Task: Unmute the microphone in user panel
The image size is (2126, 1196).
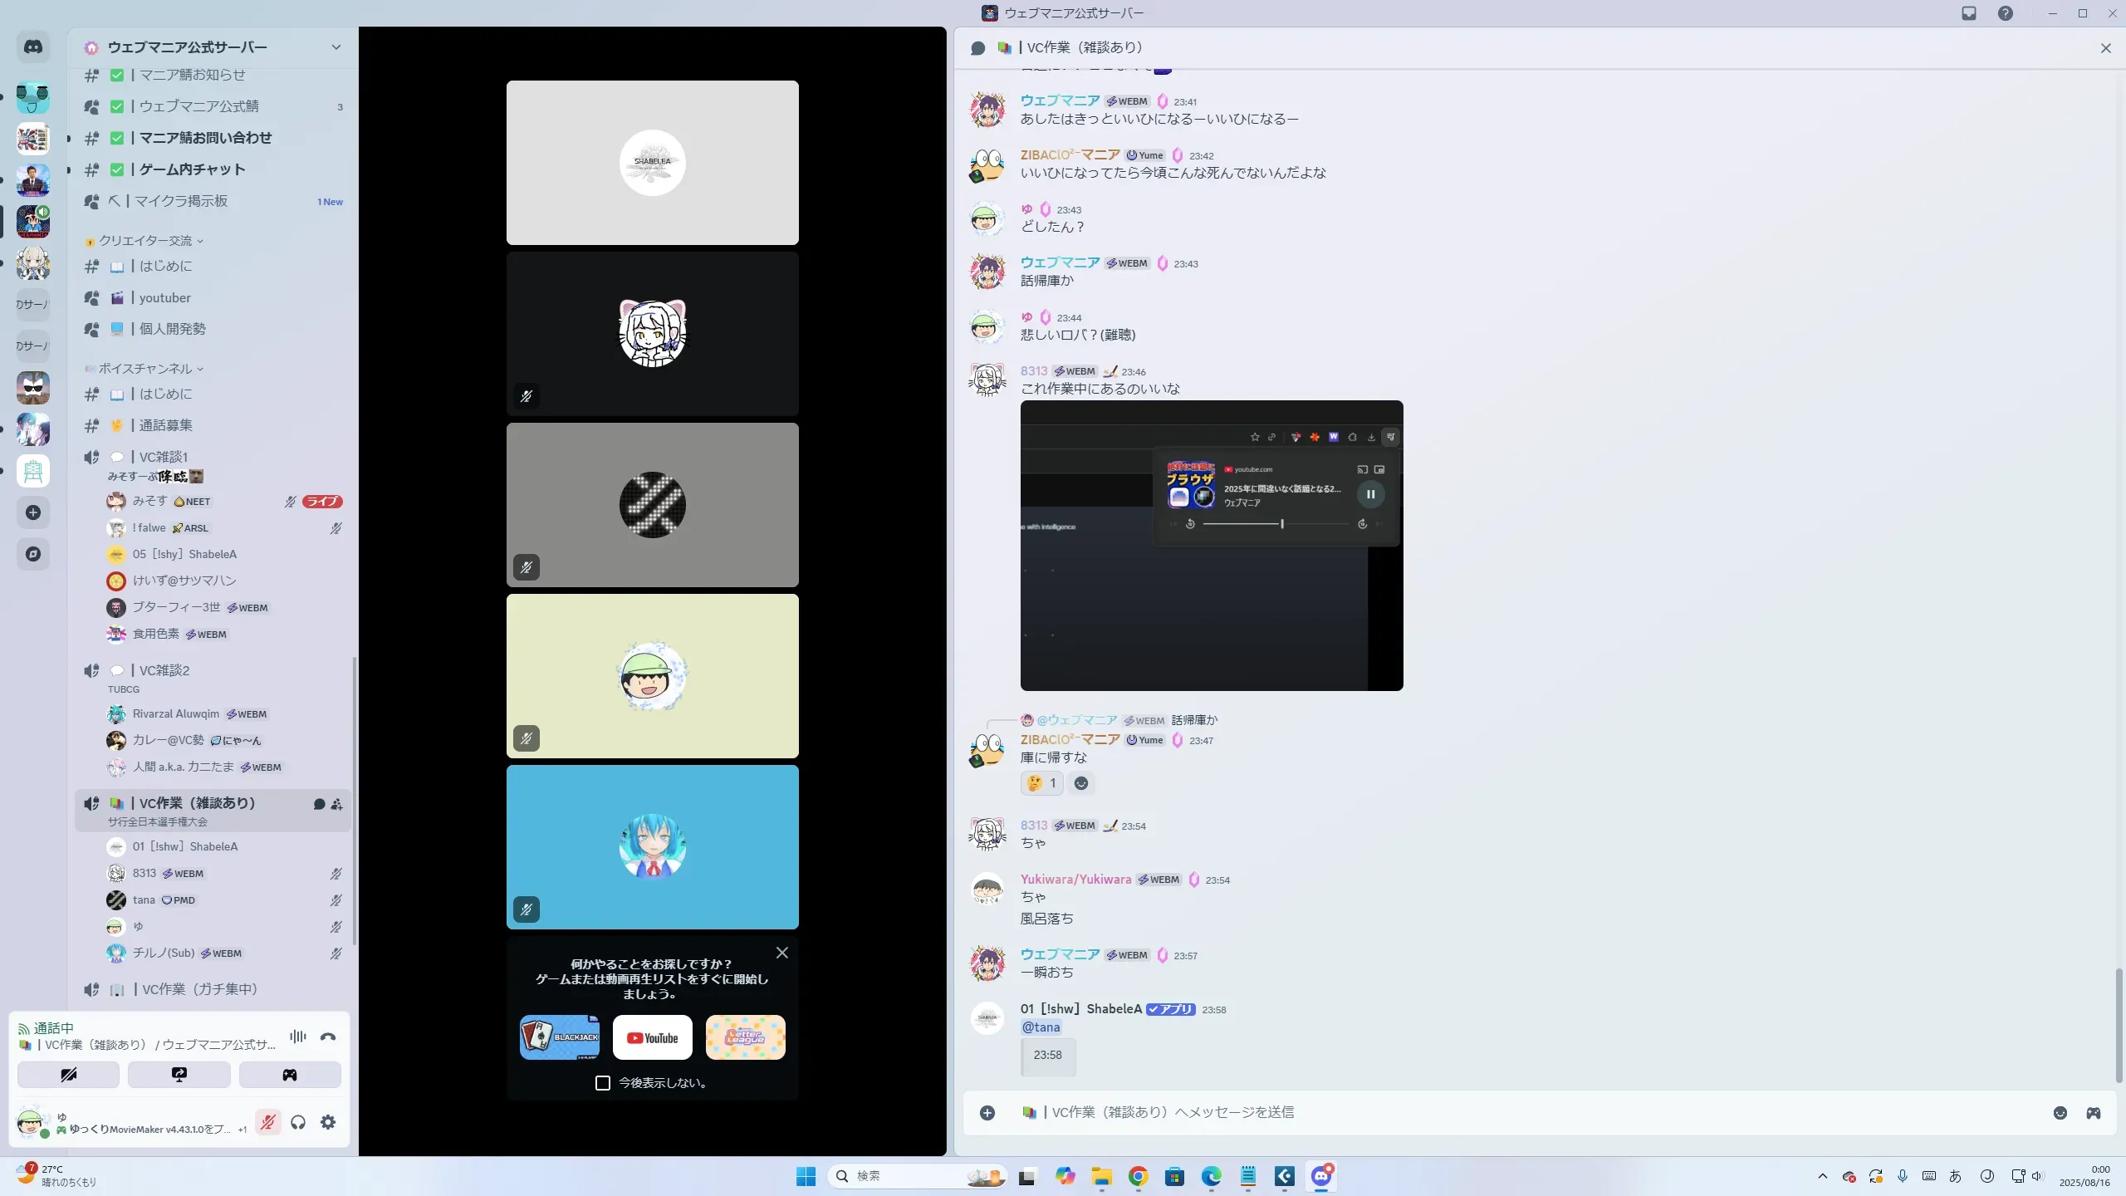Action: coord(267,1123)
